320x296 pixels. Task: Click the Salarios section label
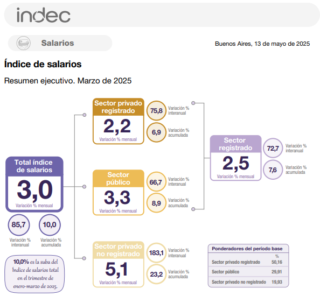(x=58, y=43)
